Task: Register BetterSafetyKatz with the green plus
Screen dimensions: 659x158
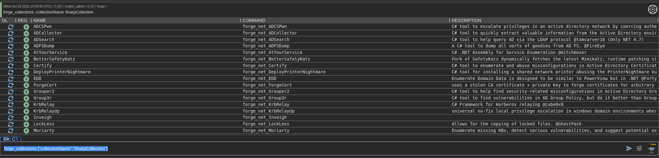Action: pos(26,59)
